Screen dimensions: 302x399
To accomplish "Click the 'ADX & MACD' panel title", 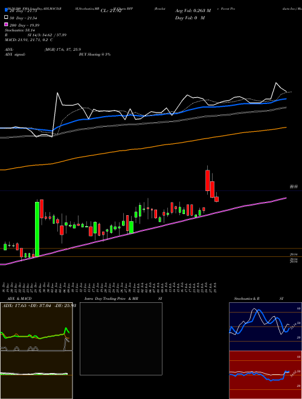I will point(19,299).
